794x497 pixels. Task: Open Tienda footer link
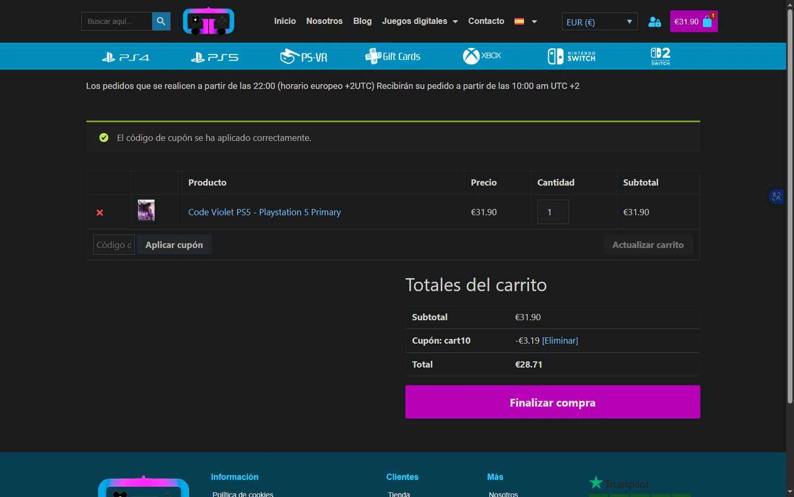pos(399,494)
